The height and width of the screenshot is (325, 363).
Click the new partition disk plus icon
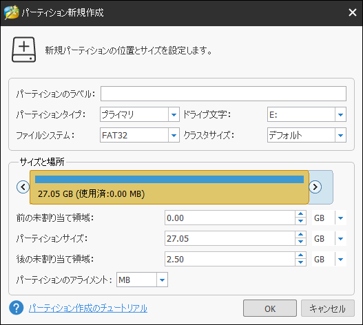click(x=23, y=50)
